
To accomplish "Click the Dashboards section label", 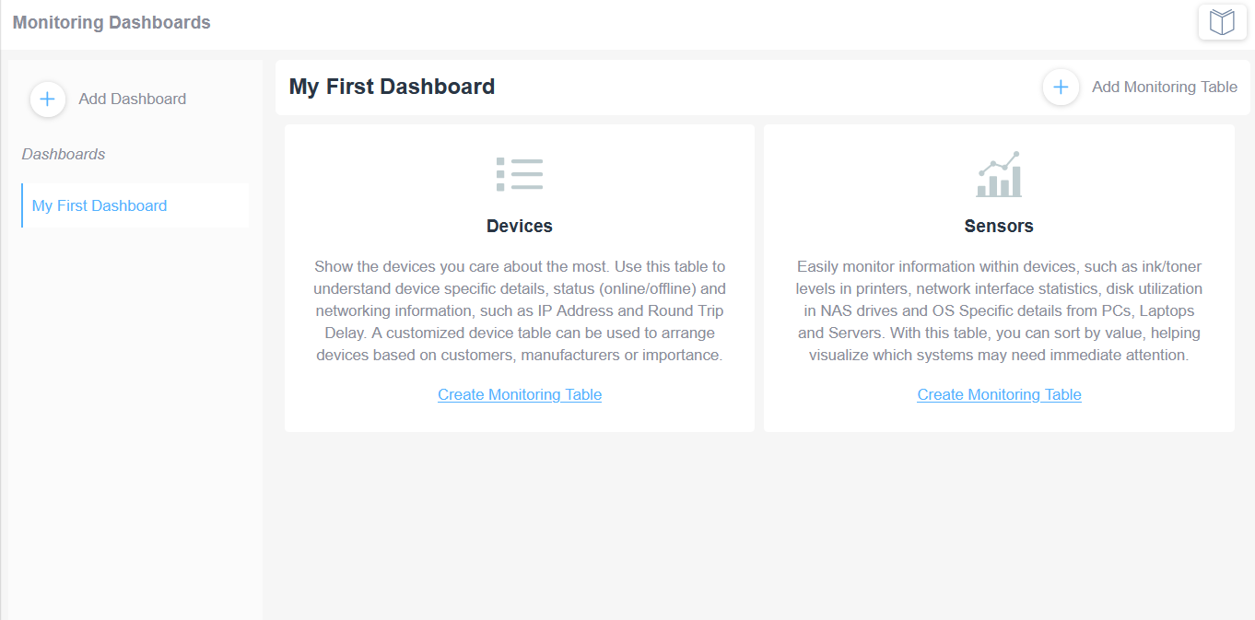I will (x=63, y=154).
